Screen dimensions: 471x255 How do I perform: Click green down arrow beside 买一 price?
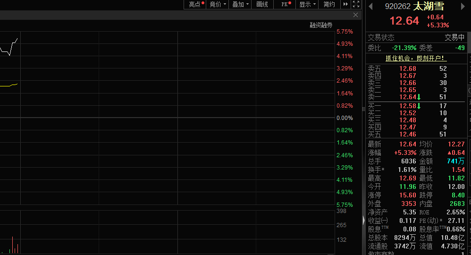click(419, 106)
